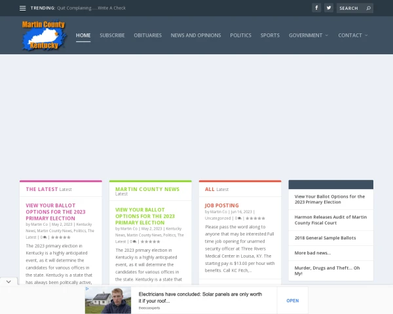
Task: Open Martin County News ballot options headline
Action: coord(145,216)
